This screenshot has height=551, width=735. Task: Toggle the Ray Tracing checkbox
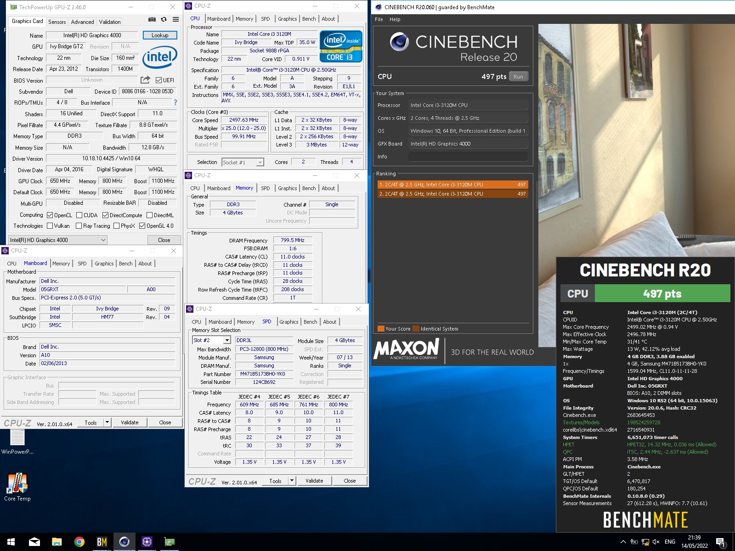click(x=79, y=225)
